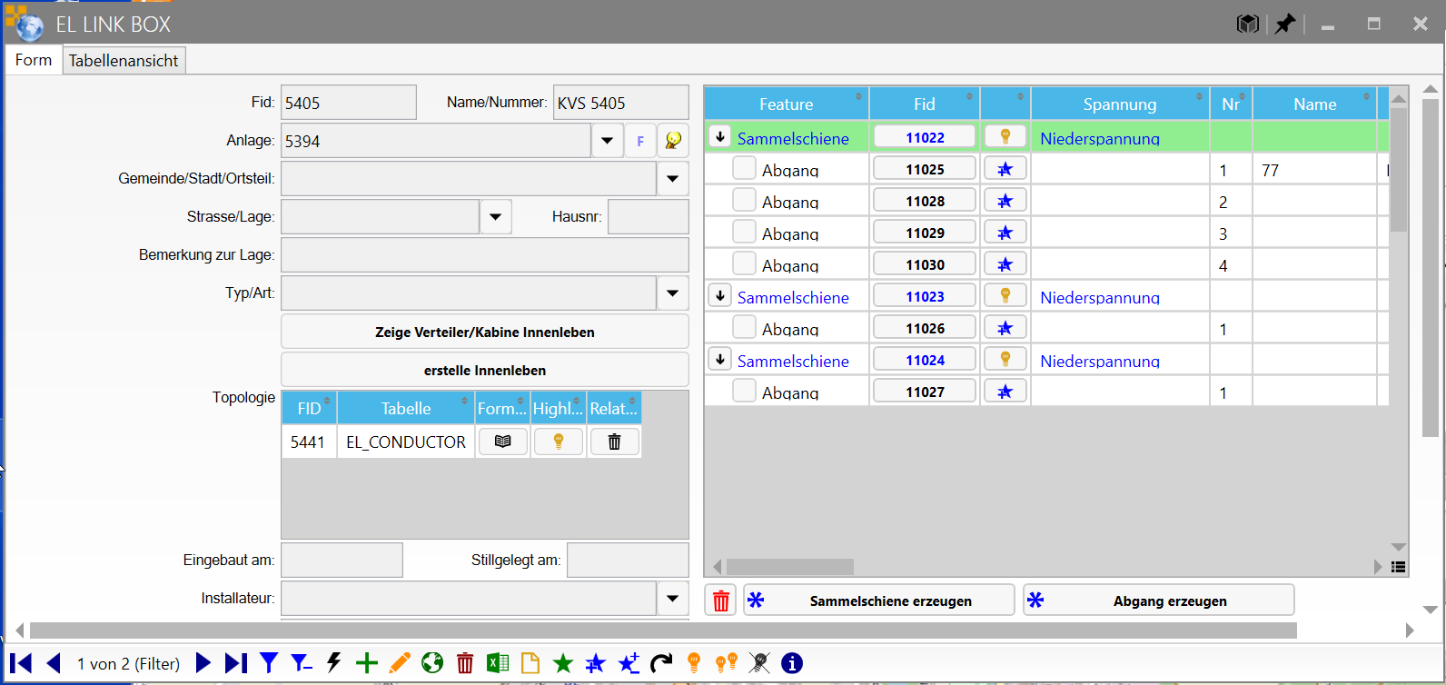The image size is (1446, 685).
Task: Go to next record
Action: click(203, 663)
